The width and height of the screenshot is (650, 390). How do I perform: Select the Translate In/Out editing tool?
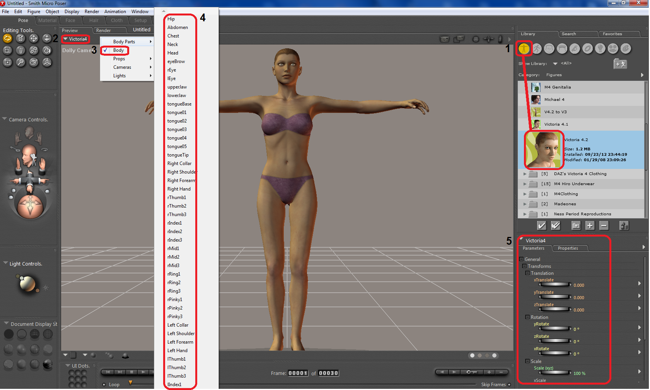tap(47, 38)
